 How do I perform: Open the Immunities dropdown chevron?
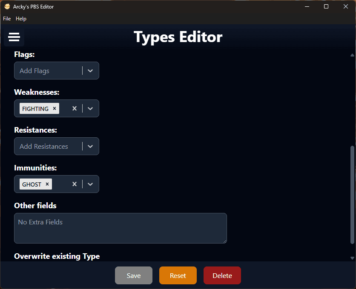(90, 184)
